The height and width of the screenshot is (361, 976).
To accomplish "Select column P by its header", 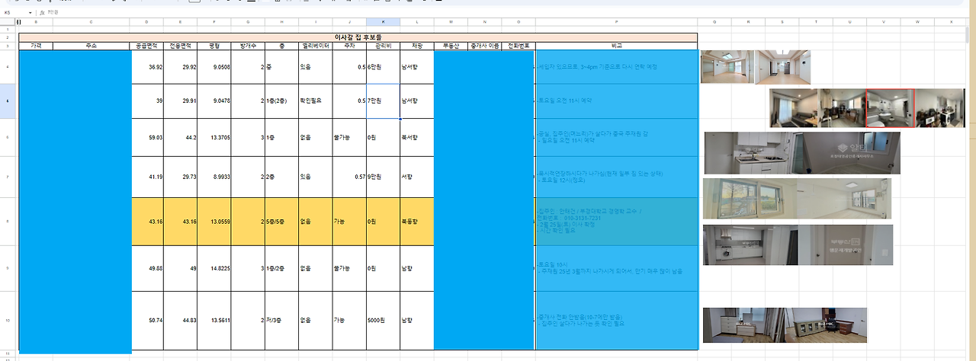I will 616,22.
